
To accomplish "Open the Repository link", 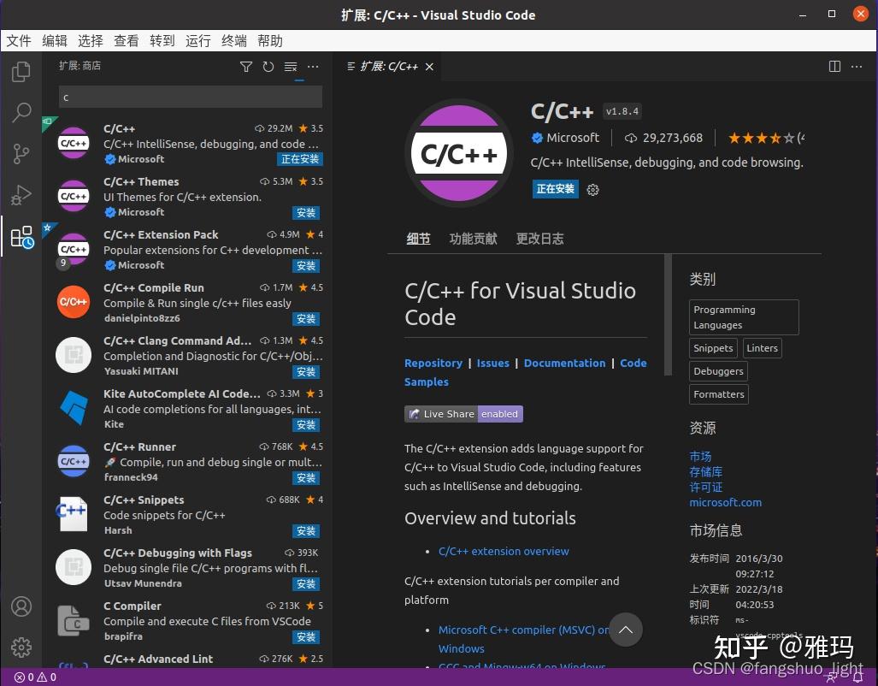I will coord(433,363).
